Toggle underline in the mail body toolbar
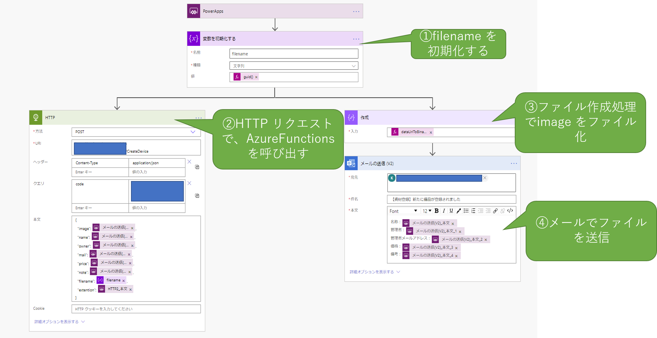The width and height of the screenshot is (657, 338). (451, 211)
